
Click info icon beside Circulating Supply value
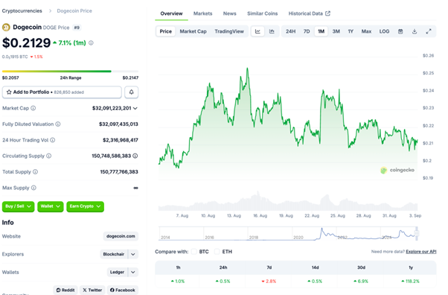(x=135, y=156)
